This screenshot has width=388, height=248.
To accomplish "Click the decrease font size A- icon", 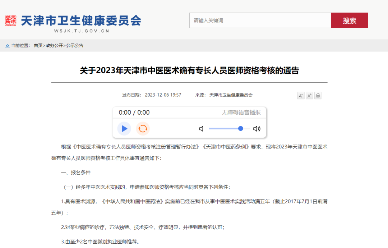I will [x=301, y=96].
